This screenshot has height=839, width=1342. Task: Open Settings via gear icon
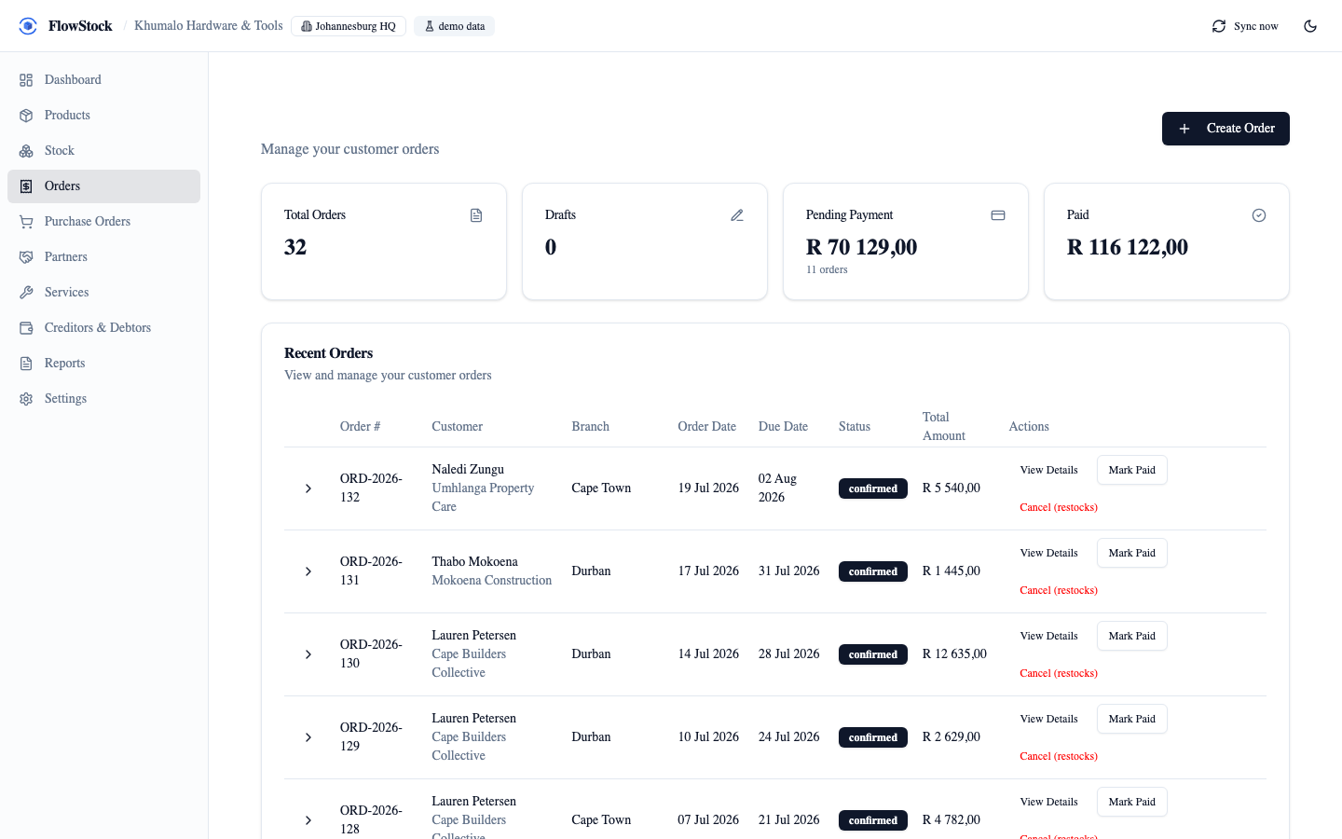click(26, 399)
